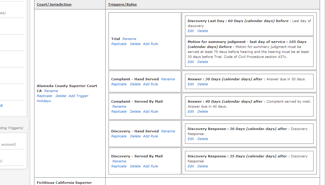The height and width of the screenshot is (185, 325).
Task: Edit the Motion for summary judgment rule
Action: pyautogui.click(x=191, y=62)
